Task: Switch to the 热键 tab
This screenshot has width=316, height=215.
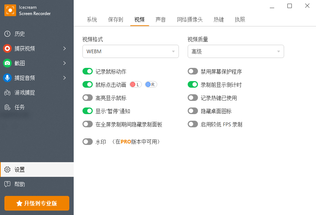Action: pyautogui.click(x=219, y=20)
